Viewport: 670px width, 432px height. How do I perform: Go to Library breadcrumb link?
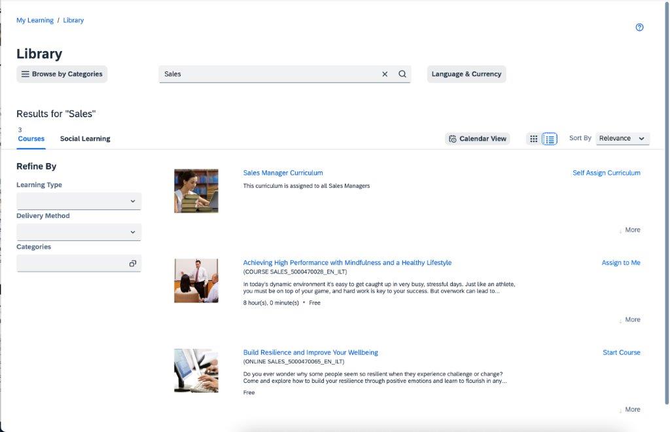tap(73, 20)
